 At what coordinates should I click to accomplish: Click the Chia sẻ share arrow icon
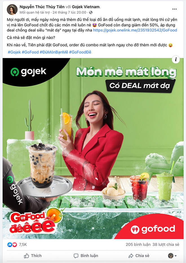click(x=131, y=256)
